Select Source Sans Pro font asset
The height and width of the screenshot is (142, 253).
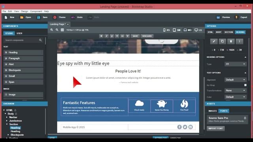point(227,119)
